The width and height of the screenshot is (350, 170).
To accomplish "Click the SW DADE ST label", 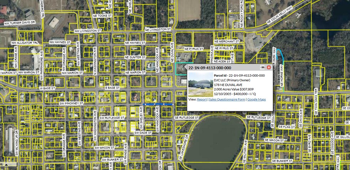I will 143,133.
